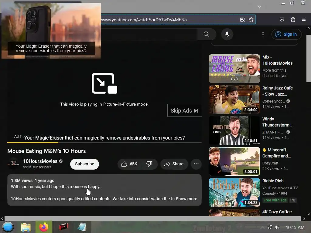This screenshot has height=233, width=311.
Task: Click the Share button
Action: [x=174, y=164]
